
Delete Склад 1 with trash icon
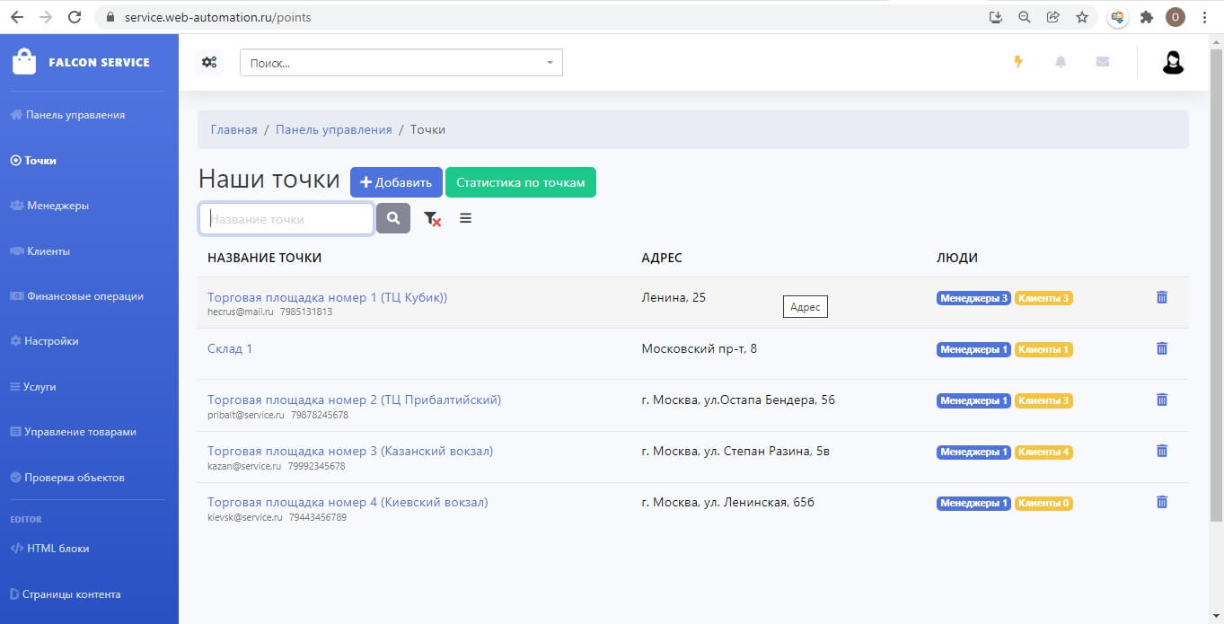pyautogui.click(x=1162, y=348)
